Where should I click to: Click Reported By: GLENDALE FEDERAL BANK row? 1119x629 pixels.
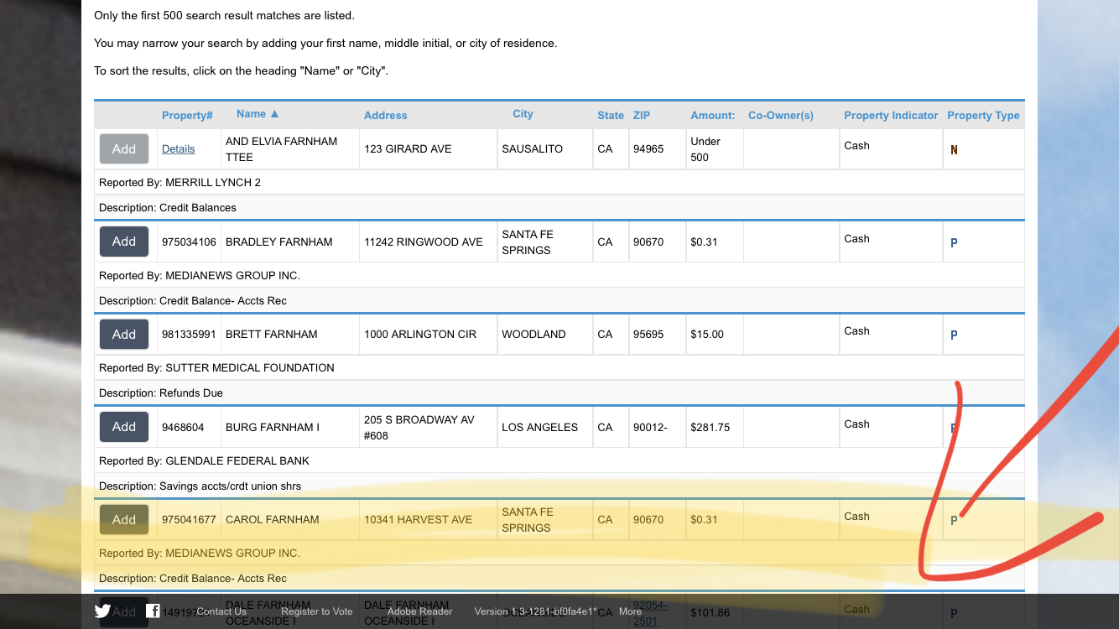point(559,460)
